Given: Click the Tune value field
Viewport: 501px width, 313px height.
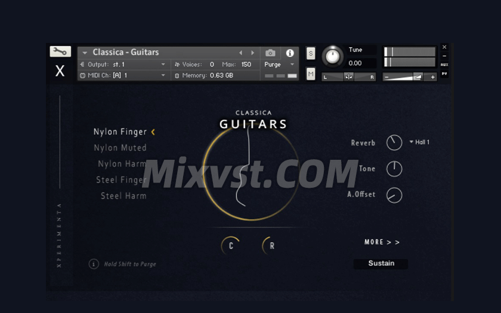Looking at the screenshot, I should pos(355,63).
